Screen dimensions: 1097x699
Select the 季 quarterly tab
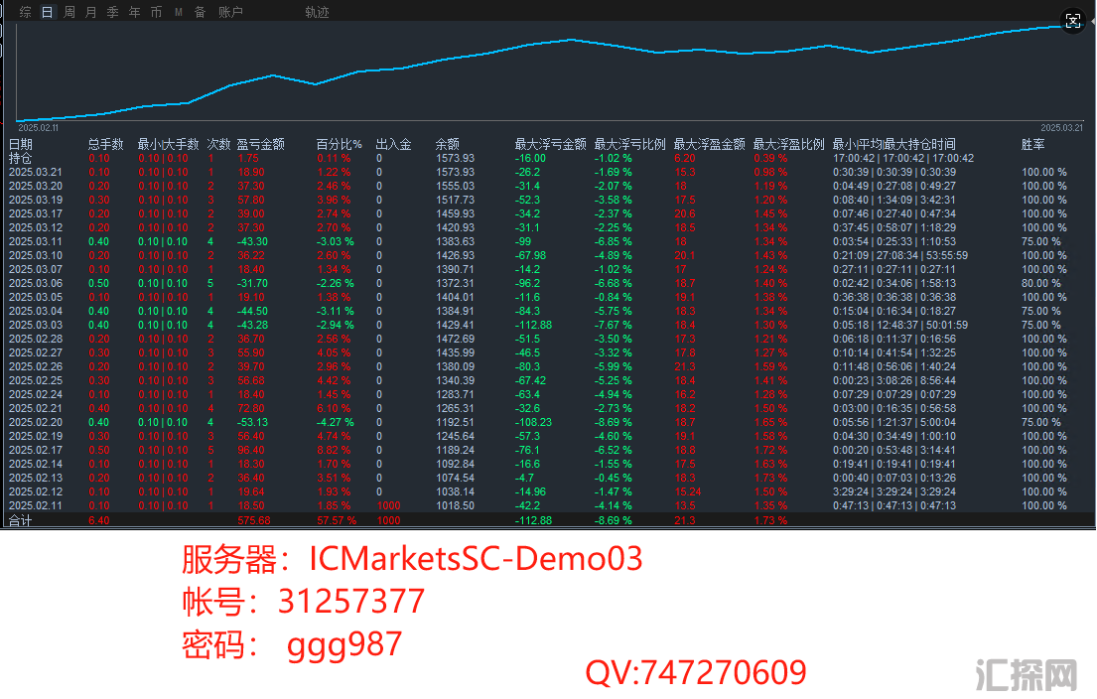click(x=113, y=13)
